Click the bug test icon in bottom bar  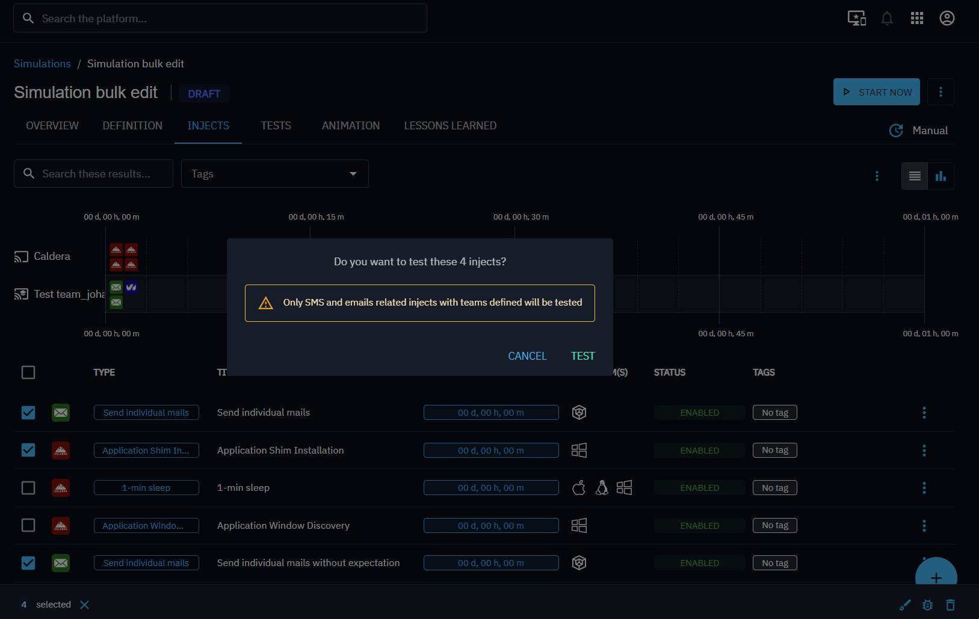pos(927,605)
